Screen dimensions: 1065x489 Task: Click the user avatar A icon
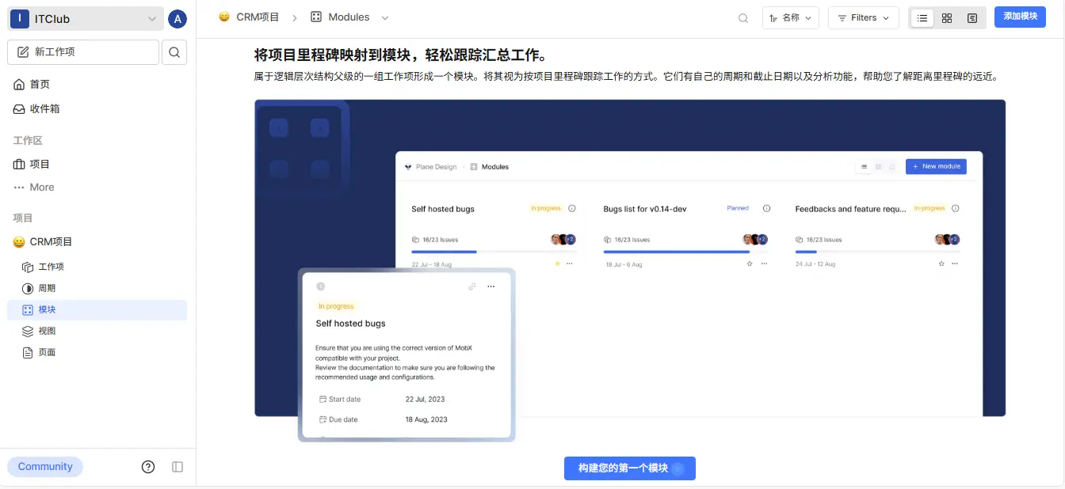(177, 19)
